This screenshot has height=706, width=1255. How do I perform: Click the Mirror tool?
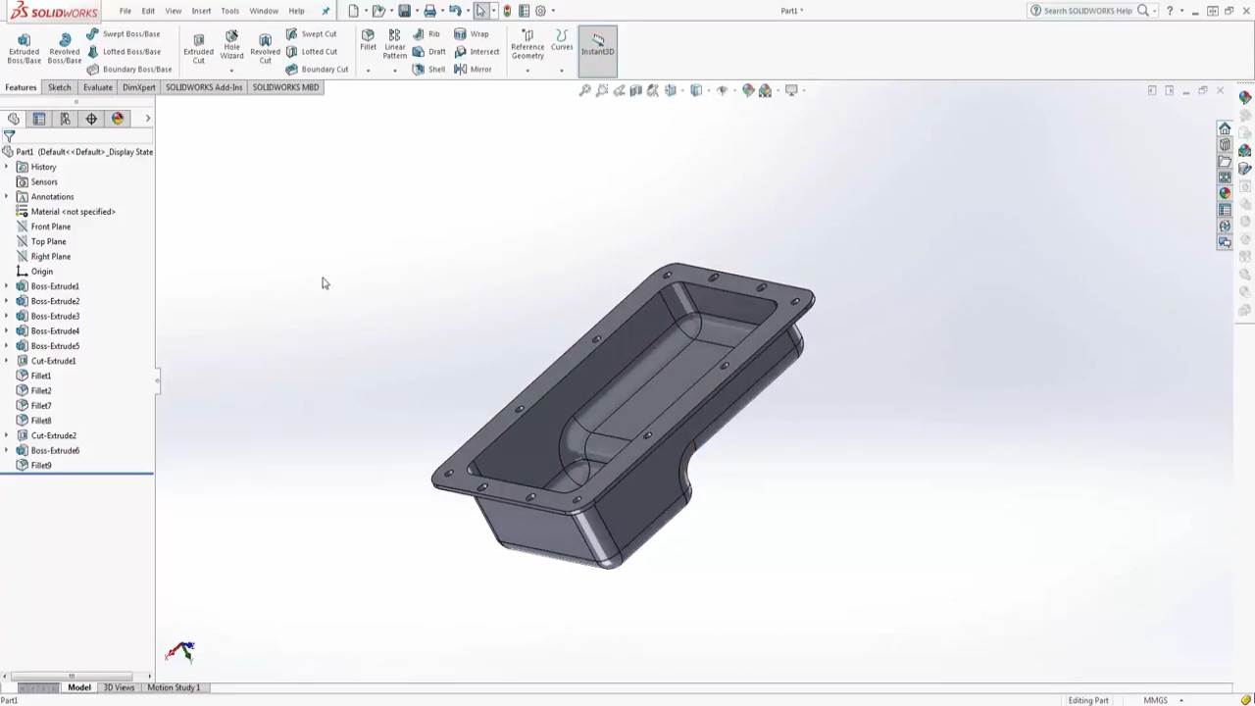click(473, 70)
